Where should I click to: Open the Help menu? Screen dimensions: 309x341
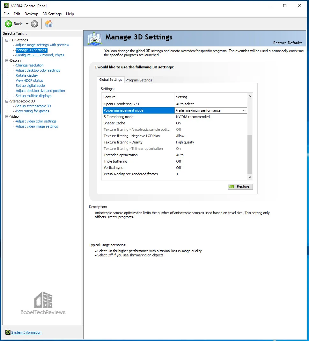(70, 14)
